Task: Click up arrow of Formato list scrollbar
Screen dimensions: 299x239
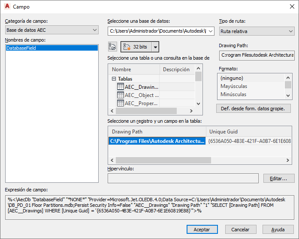Action: pos(288,78)
